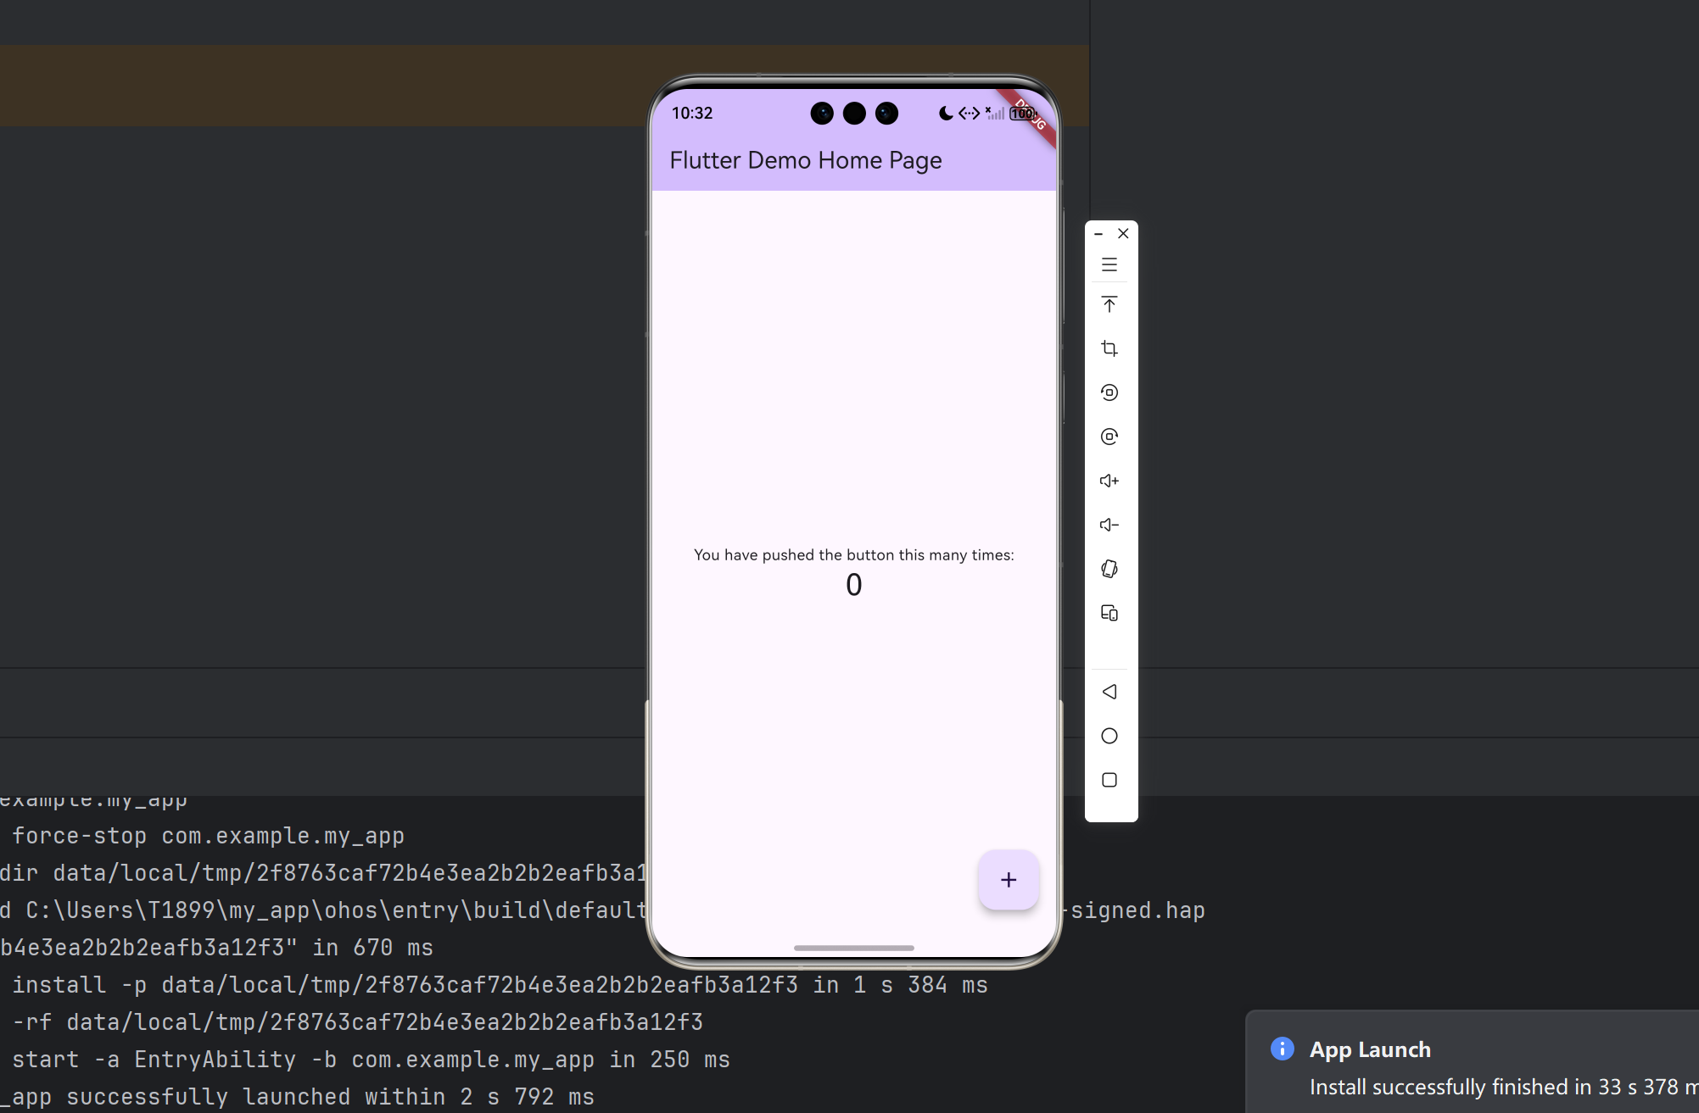The image size is (1699, 1113).
Task: Click the App Launch notification title
Action: click(x=1369, y=1049)
